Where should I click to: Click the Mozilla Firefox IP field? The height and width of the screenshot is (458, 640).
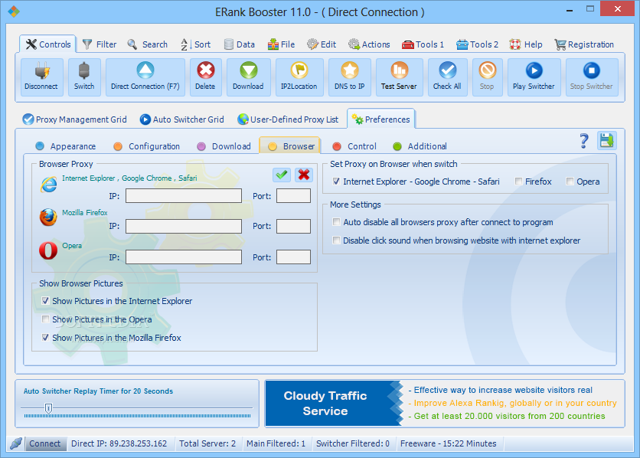point(184,226)
